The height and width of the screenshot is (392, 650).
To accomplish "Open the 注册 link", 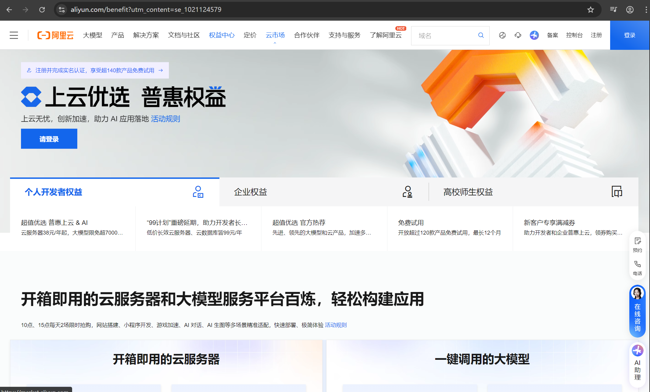I will pos(596,35).
